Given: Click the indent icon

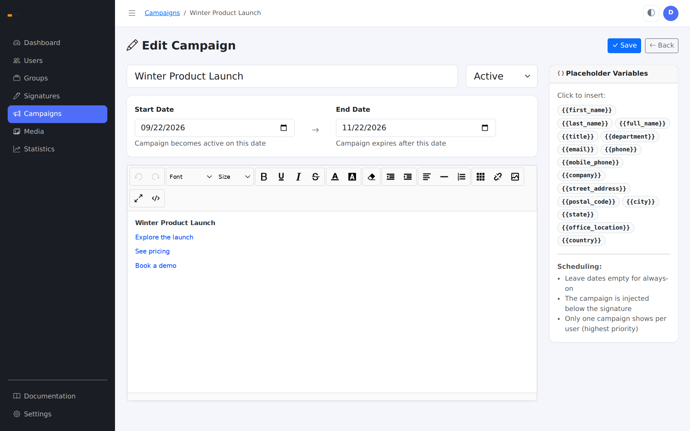Looking at the screenshot, I should pyautogui.click(x=408, y=177).
